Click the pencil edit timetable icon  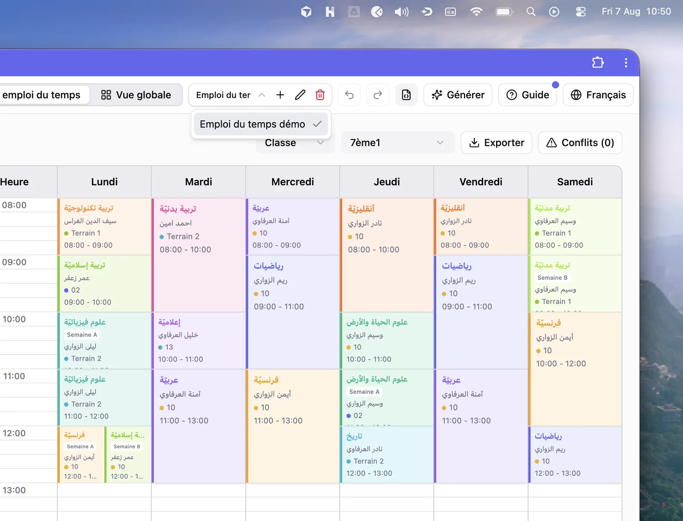pos(300,95)
